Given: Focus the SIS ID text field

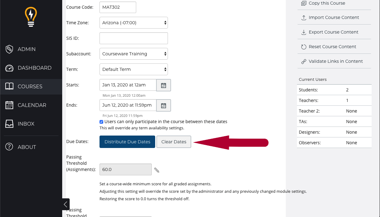Looking at the screenshot, I should (x=134, y=38).
